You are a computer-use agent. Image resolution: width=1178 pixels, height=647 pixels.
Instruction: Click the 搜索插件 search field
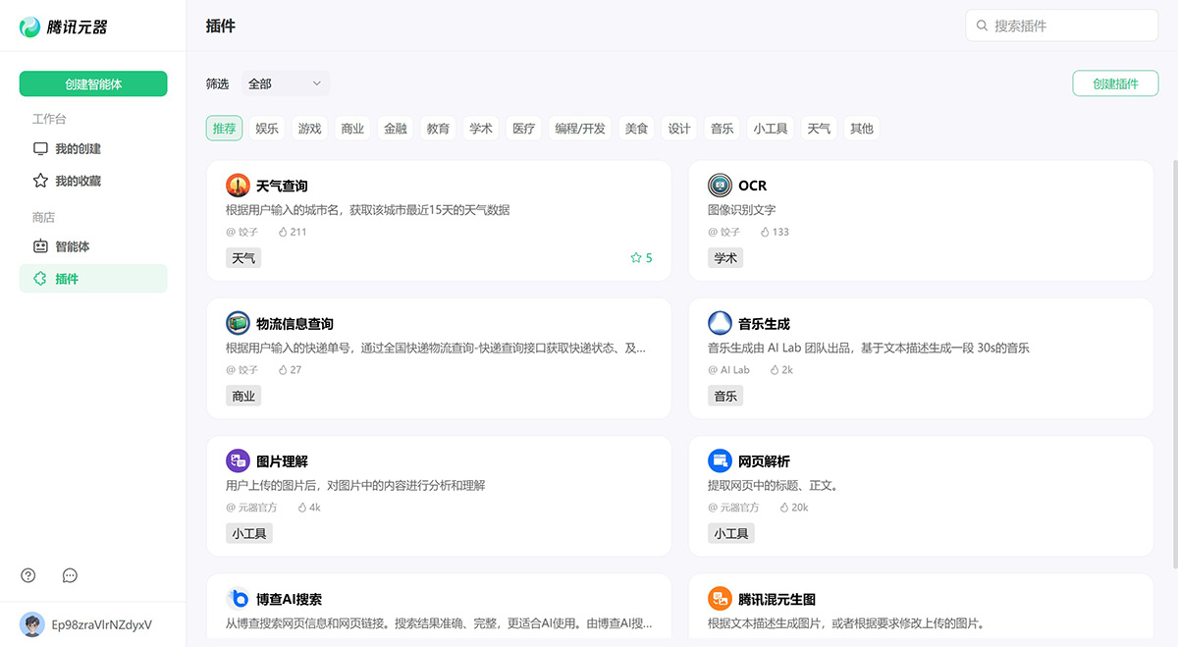point(1060,26)
